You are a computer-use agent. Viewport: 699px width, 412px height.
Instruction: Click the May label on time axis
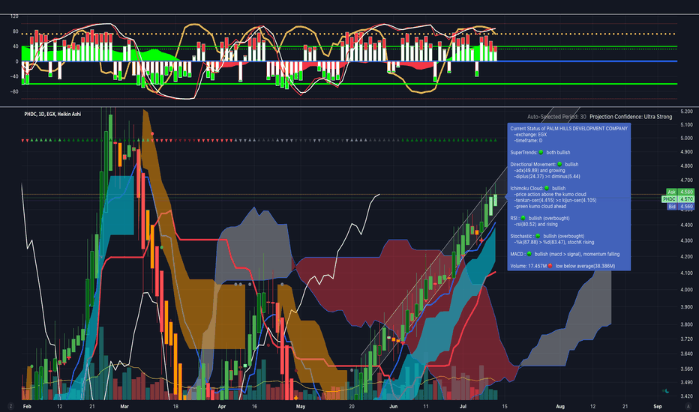click(301, 406)
